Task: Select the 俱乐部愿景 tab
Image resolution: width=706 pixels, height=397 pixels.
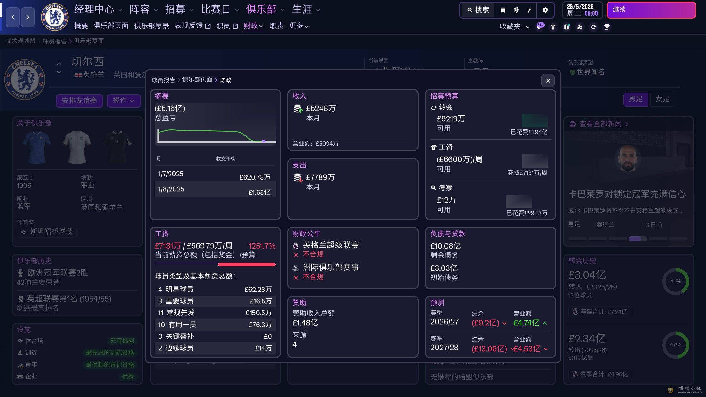Action: point(151,26)
